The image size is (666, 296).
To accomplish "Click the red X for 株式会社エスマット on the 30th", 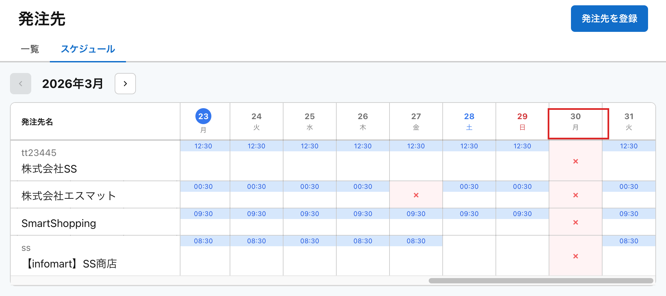I will pos(576,195).
